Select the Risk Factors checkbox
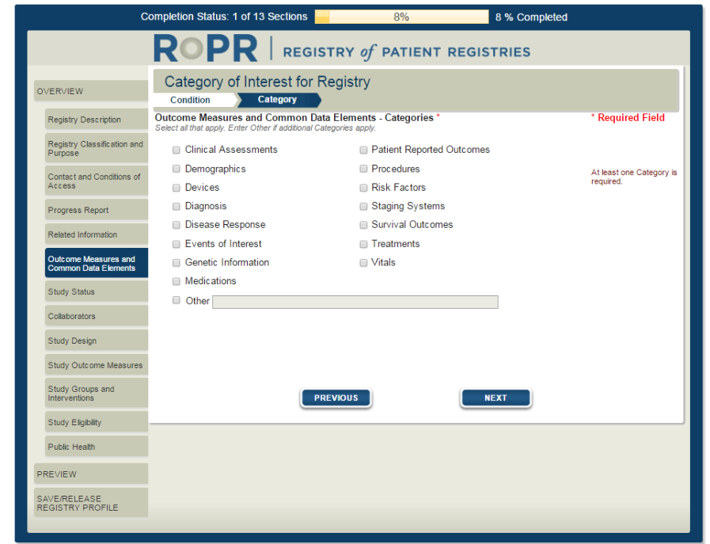The image size is (710, 544). coord(363,188)
